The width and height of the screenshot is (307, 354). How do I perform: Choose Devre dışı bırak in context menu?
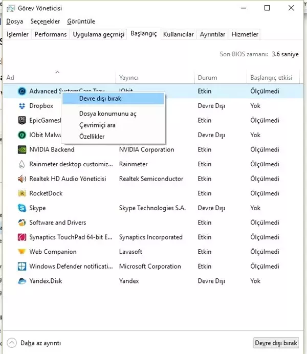coord(113,99)
